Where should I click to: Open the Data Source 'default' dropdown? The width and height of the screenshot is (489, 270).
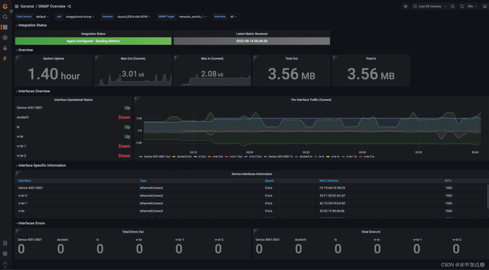click(x=43, y=17)
